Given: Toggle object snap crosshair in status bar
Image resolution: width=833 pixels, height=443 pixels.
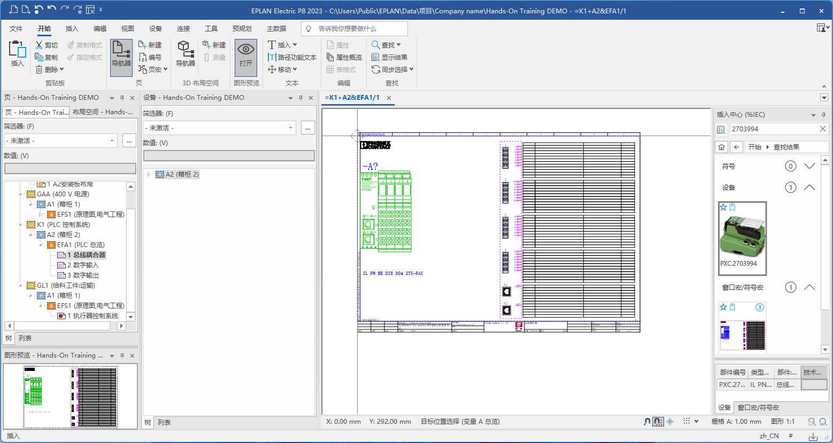Looking at the screenshot, I should coord(670,422).
